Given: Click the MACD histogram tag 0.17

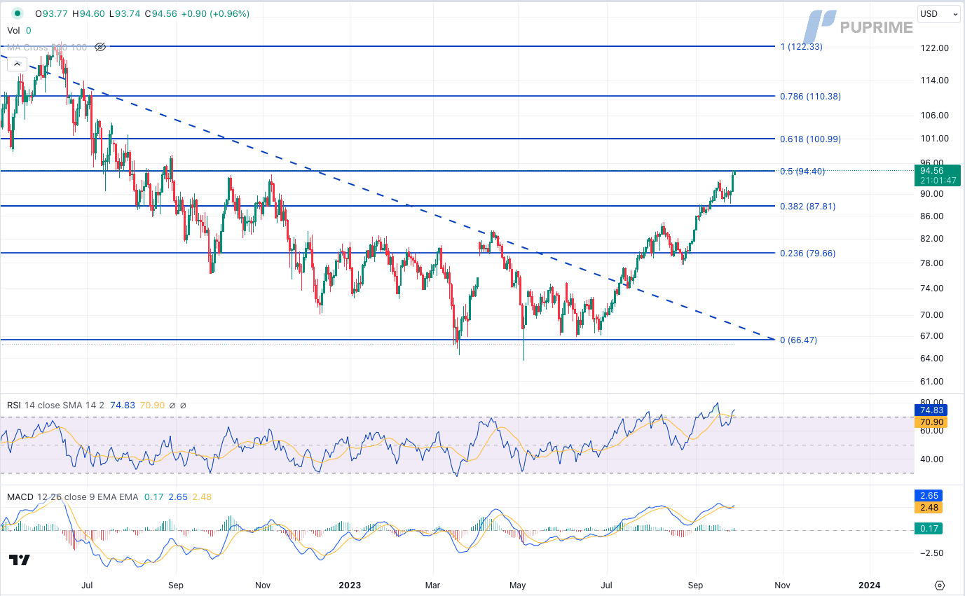Looking at the screenshot, I should point(929,528).
